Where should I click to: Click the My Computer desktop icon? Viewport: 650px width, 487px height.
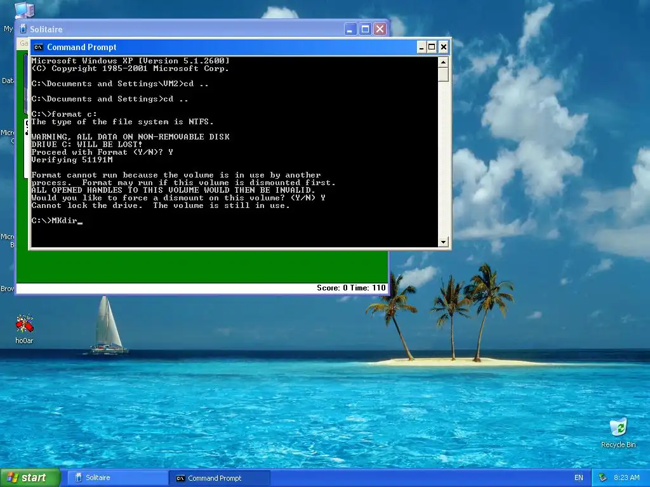click(24, 10)
